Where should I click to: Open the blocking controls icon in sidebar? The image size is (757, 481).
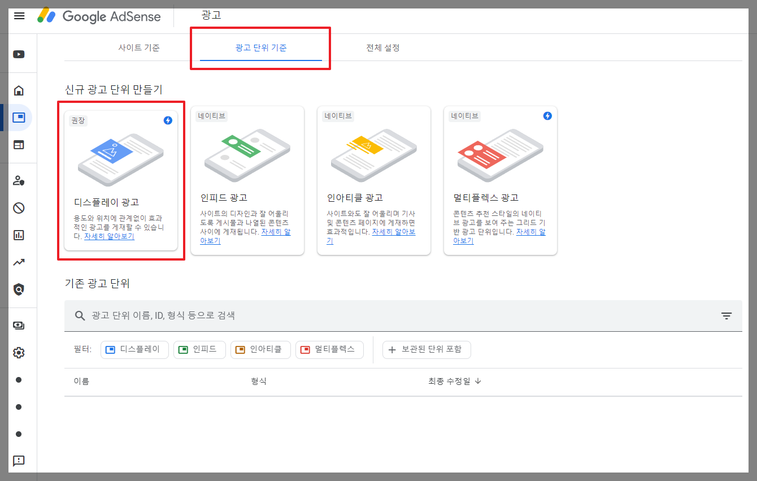tap(19, 207)
